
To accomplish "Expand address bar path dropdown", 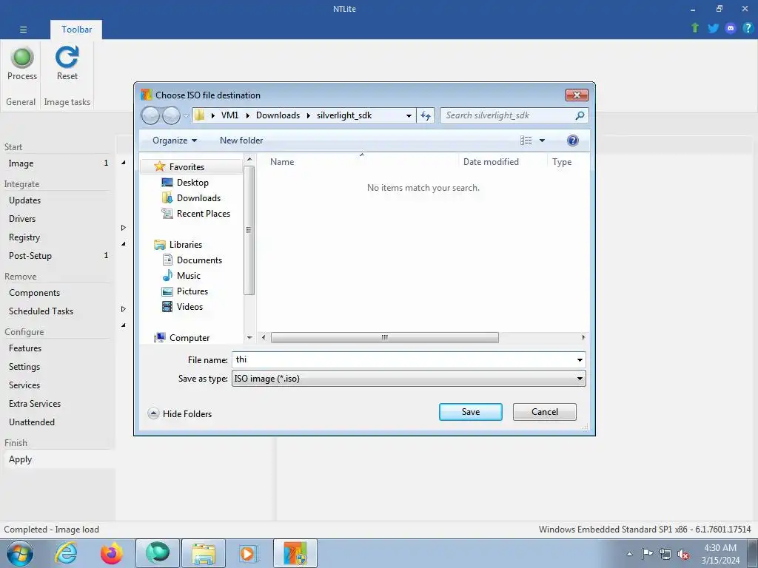I will point(409,115).
